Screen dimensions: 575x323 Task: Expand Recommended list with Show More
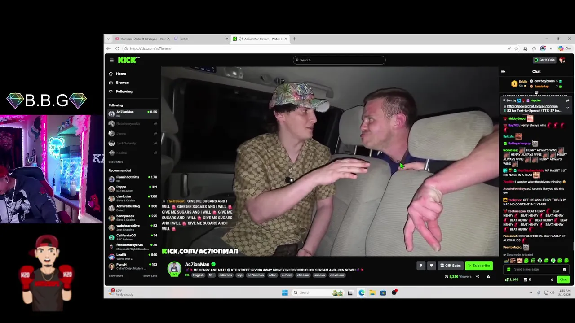click(115, 276)
